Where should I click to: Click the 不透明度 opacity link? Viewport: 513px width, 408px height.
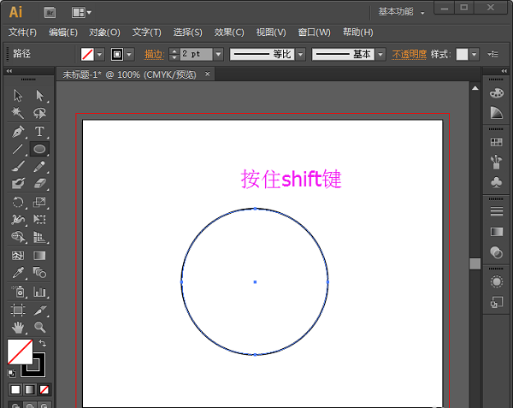point(409,54)
